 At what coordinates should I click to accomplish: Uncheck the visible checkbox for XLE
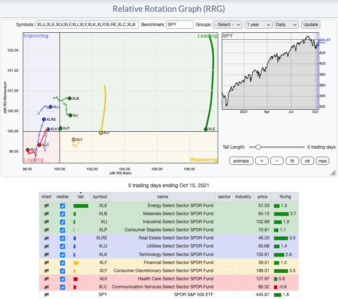[63, 206]
